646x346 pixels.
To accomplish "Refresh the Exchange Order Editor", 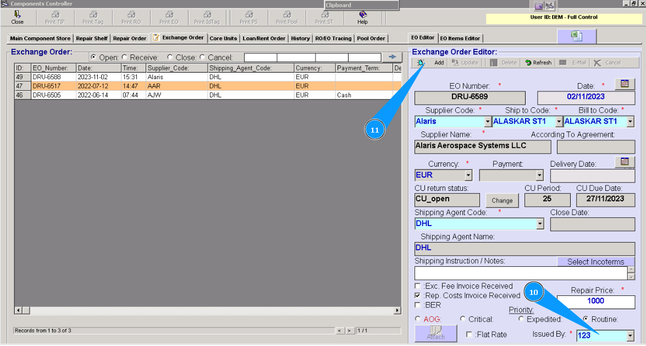I will coord(538,63).
